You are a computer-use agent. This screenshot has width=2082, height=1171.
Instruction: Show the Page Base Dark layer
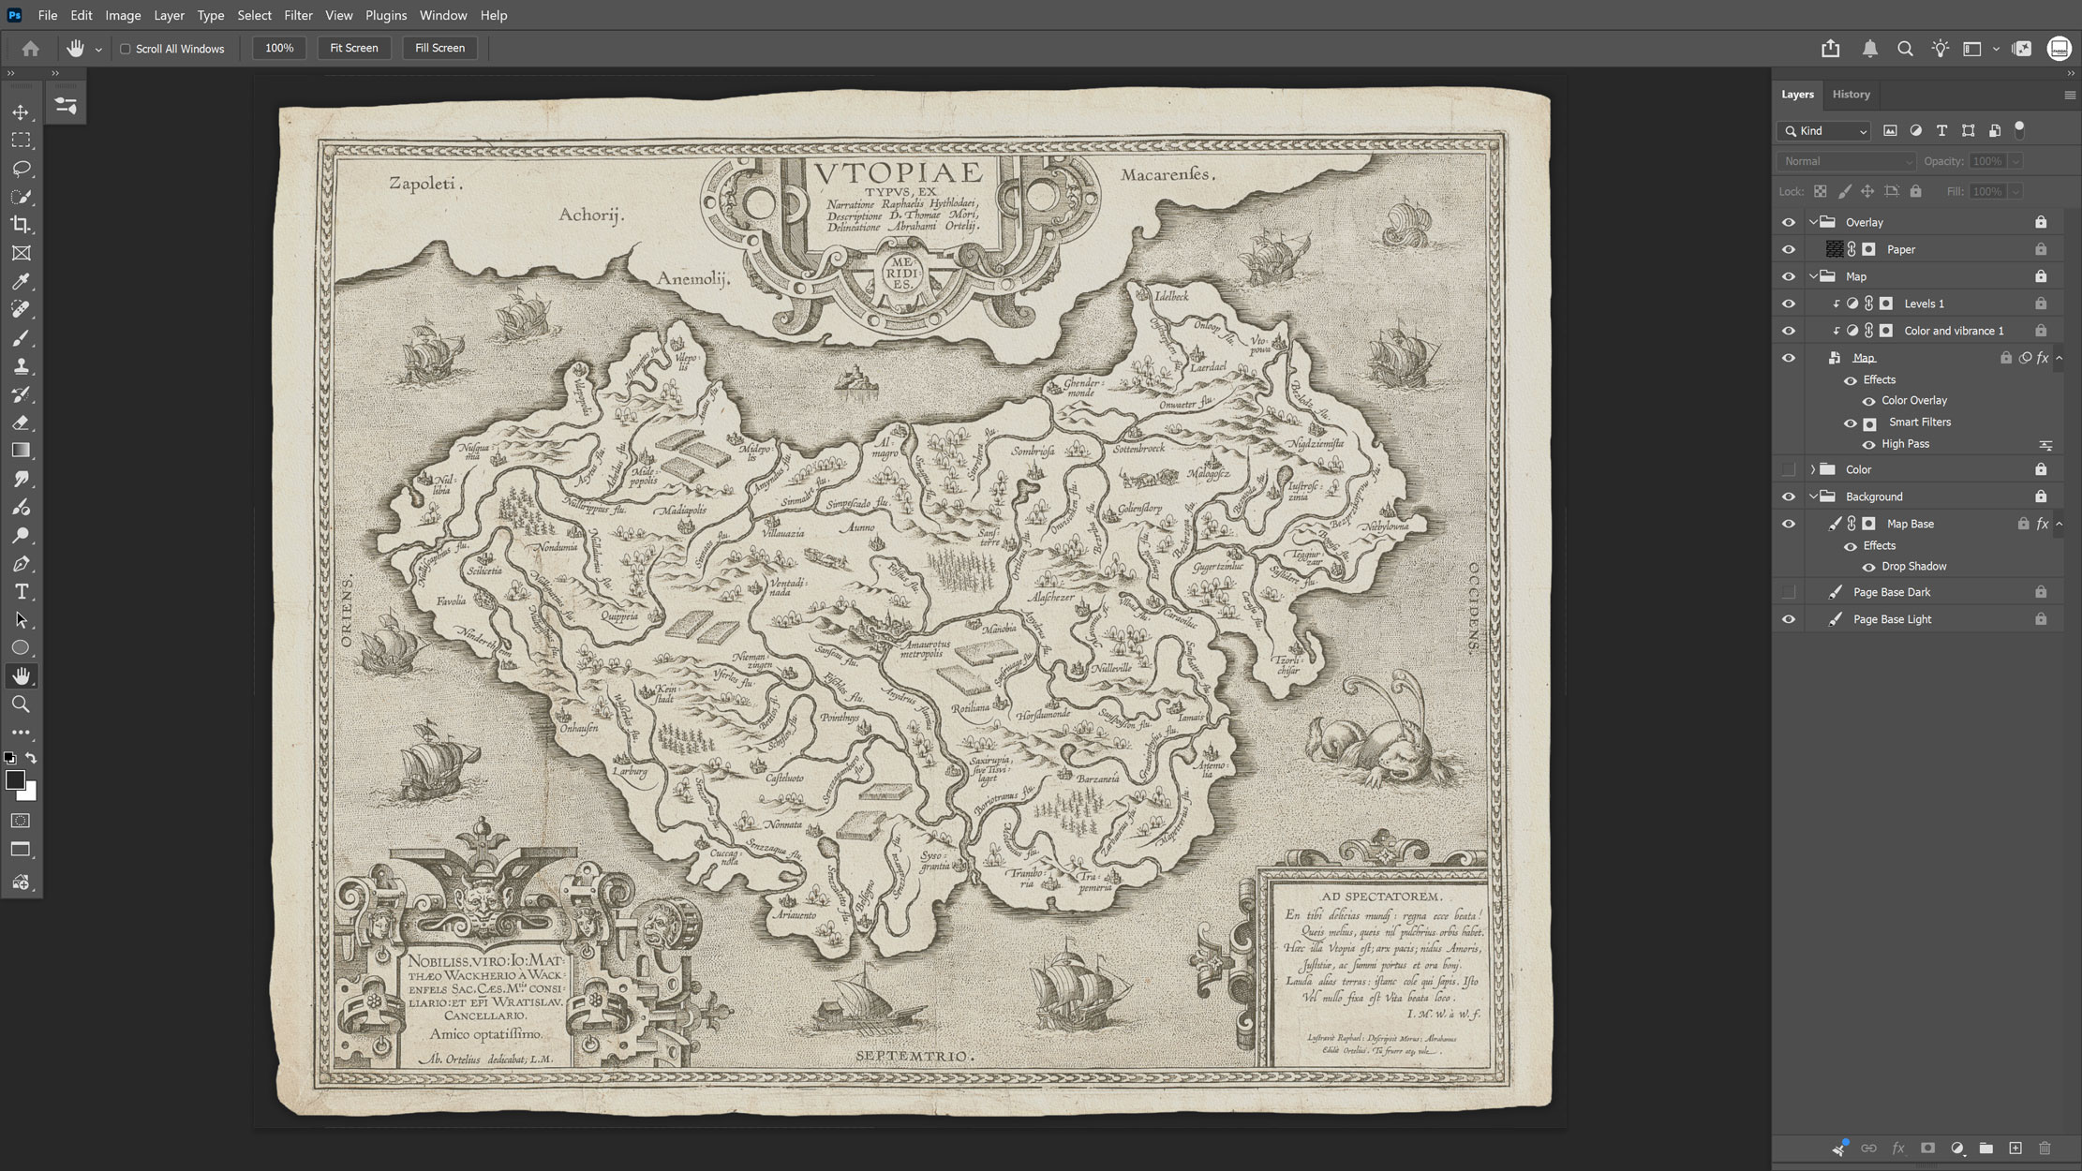tap(1789, 593)
